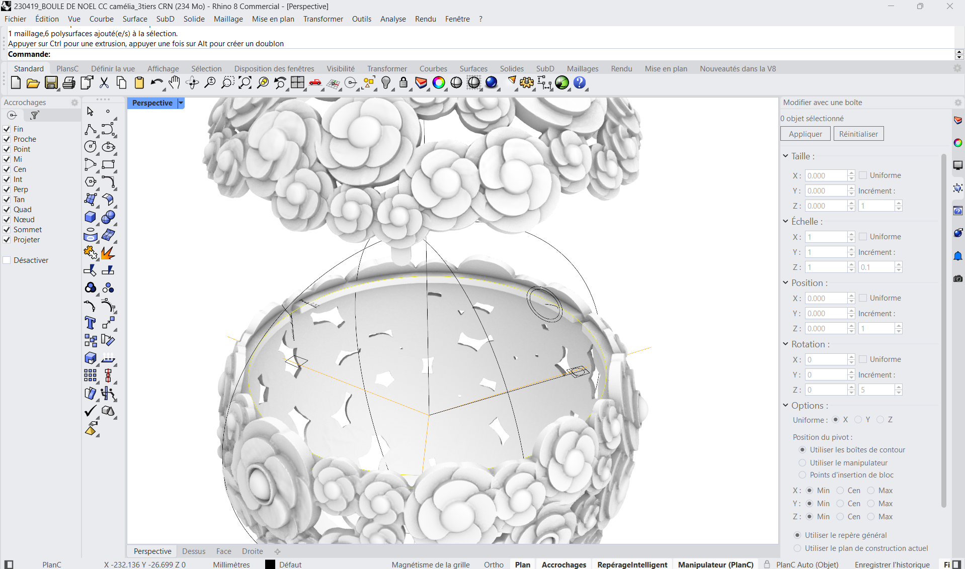Click the Save file icon
The image size is (965, 569).
[x=51, y=83]
